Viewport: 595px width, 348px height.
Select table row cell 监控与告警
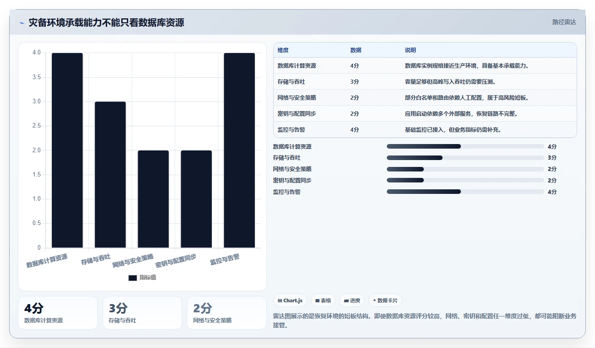tap(291, 130)
